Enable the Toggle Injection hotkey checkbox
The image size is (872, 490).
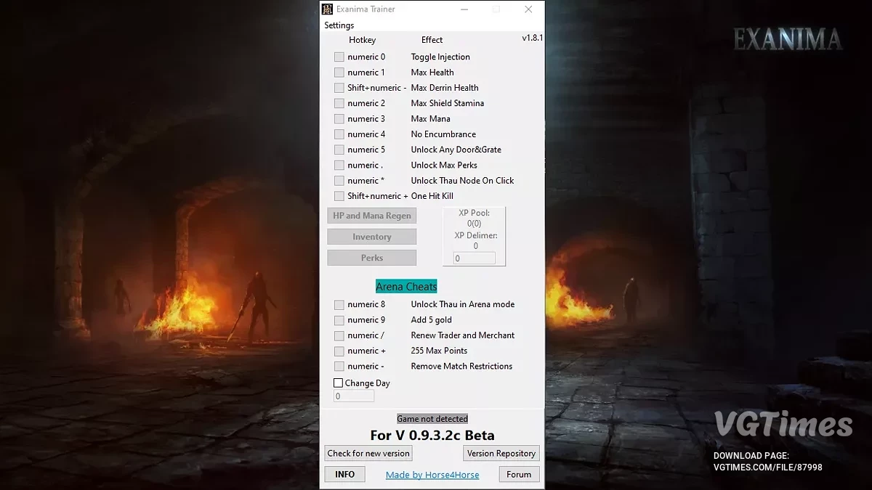tap(339, 57)
